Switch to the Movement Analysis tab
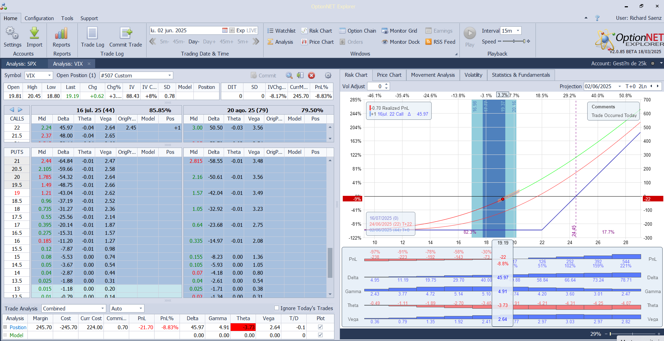Screen dimensions: 664x341 (x=433, y=75)
